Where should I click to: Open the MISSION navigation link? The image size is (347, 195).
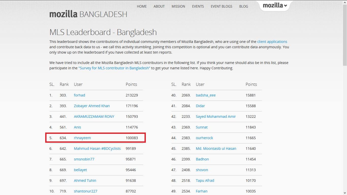(178, 6)
